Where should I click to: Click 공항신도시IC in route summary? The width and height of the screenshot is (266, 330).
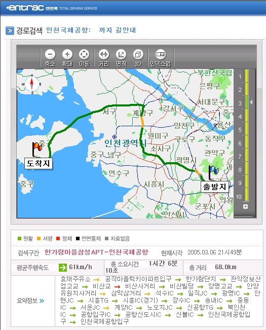(143, 315)
